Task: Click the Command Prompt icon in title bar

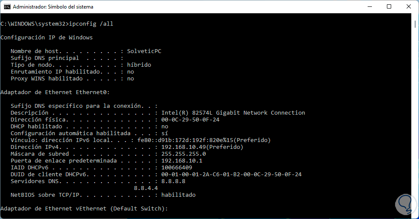Action: tap(7, 7)
